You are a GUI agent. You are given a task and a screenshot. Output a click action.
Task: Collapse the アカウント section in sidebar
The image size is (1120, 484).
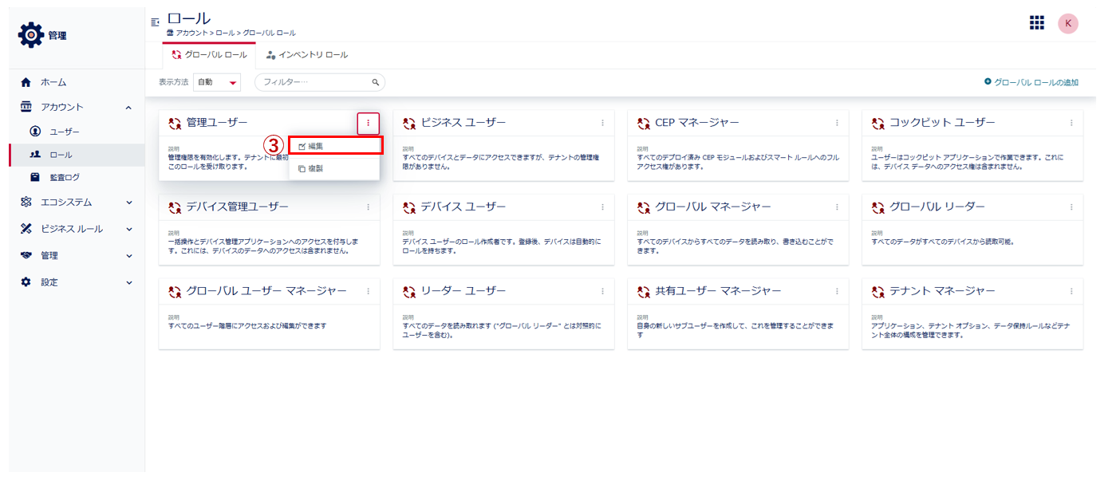pyautogui.click(x=128, y=107)
